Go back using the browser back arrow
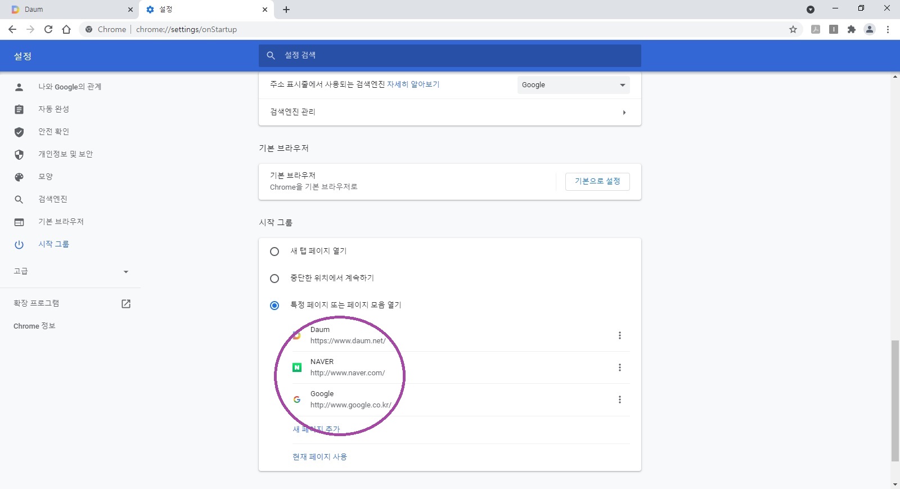Screen dimensions: 900x489 pos(12,29)
